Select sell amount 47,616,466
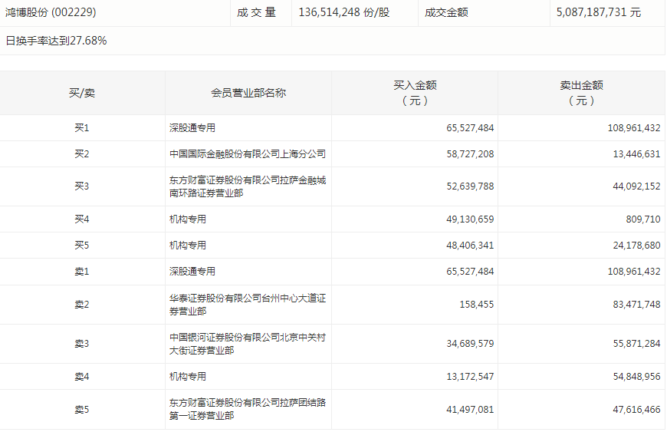 636,410
